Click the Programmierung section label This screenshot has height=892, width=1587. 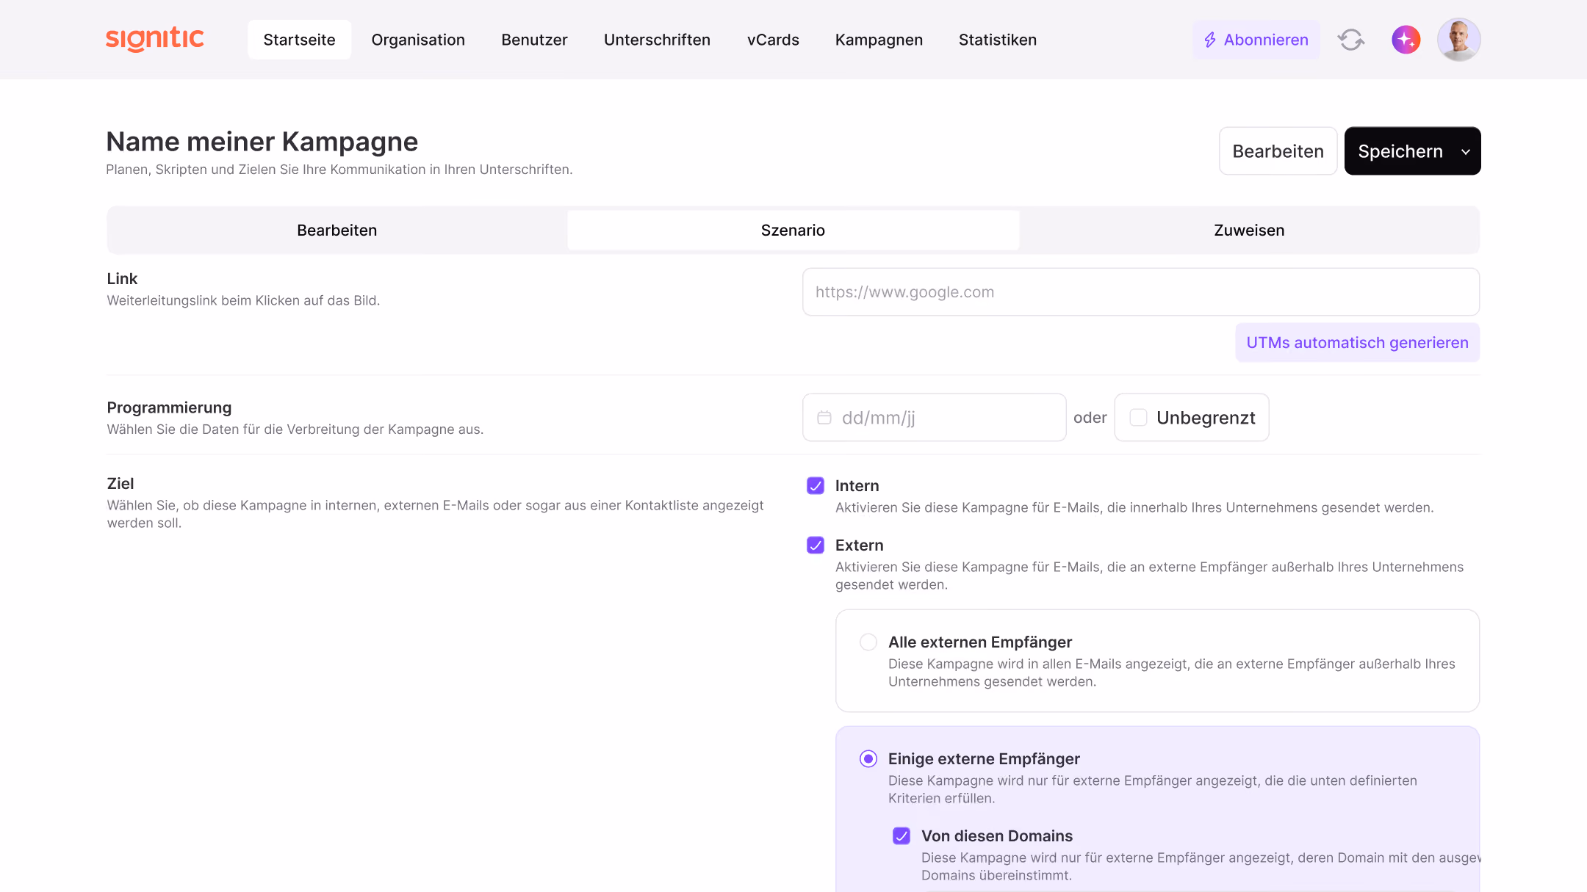(x=169, y=407)
